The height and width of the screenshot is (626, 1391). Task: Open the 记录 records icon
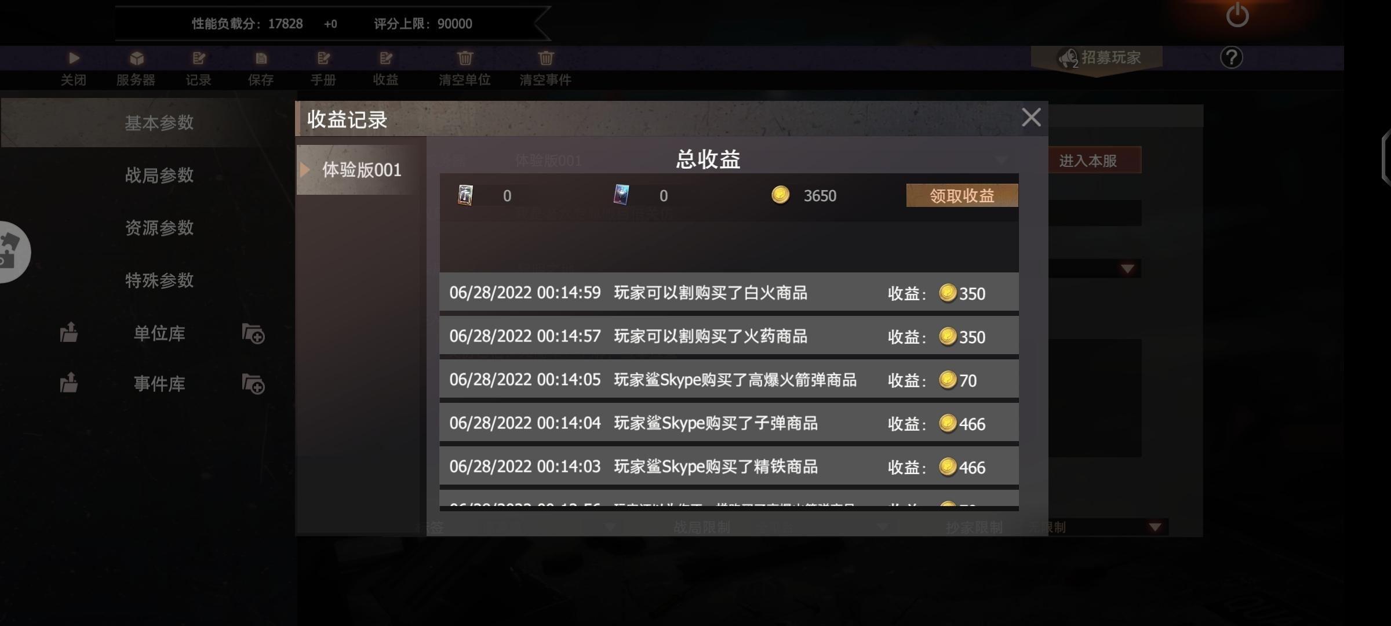(199, 58)
